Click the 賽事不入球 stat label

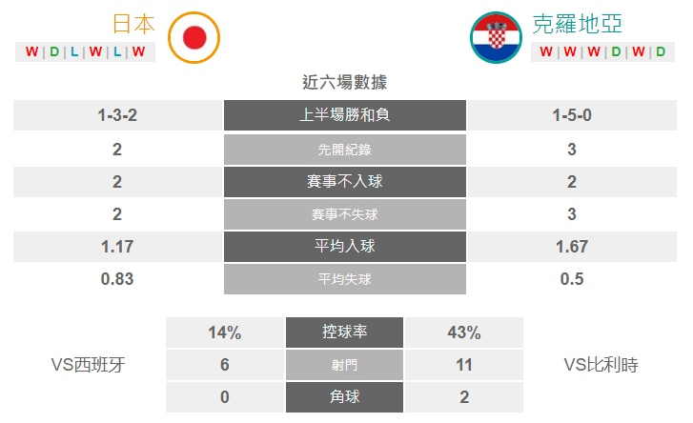tap(345, 181)
